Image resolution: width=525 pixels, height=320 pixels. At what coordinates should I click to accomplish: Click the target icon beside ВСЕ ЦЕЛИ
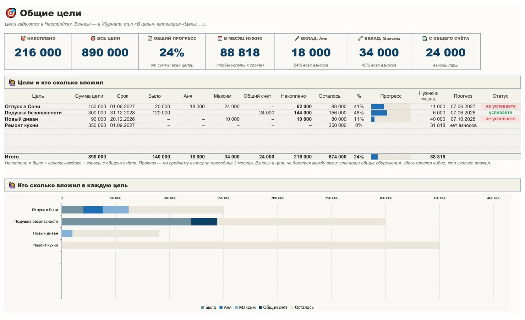pos(93,38)
